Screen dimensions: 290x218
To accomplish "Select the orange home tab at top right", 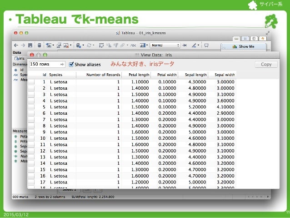I will tap(263, 39).
